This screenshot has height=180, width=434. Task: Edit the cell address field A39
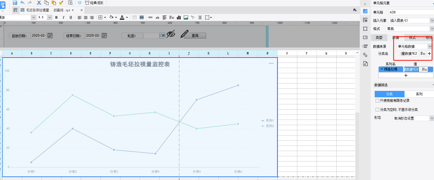[411, 12]
